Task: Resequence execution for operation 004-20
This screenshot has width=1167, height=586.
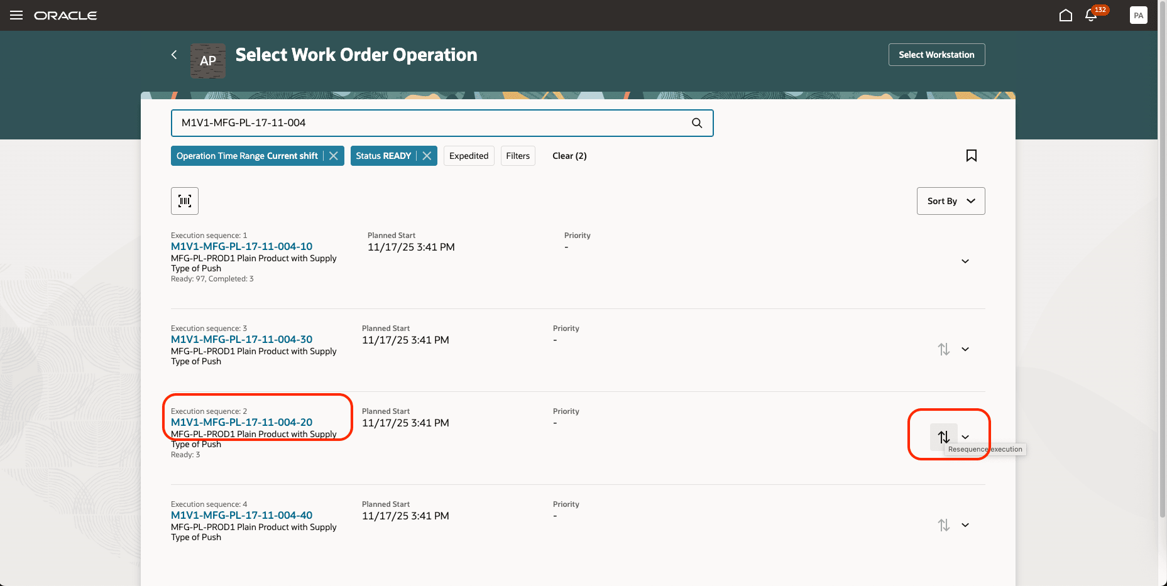Action: (x=943, y=436)
